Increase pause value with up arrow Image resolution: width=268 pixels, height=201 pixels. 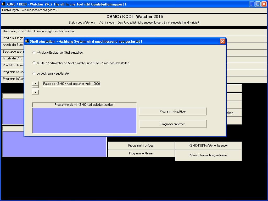[x=35, y=83]
